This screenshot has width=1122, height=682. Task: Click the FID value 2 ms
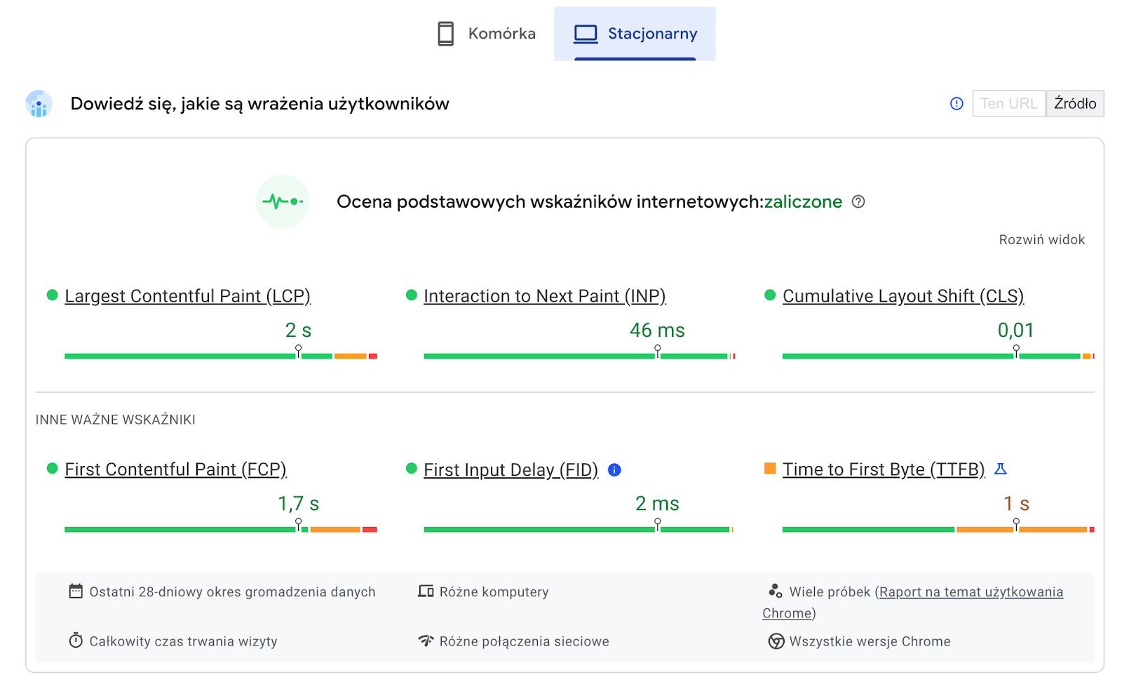pyautogui.click(x=657, y=504)
